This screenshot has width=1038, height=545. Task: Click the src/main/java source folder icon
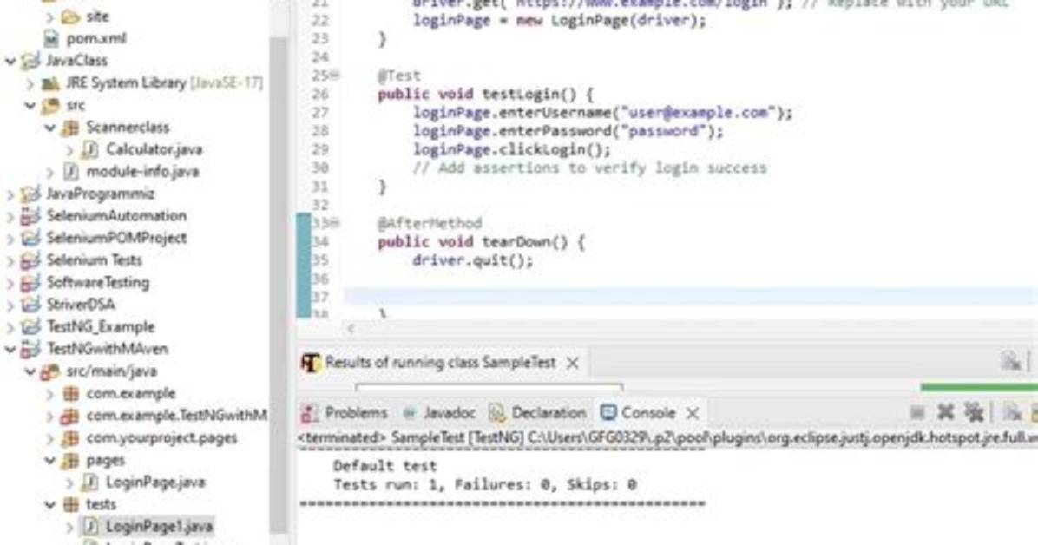[x=50, y=371]
